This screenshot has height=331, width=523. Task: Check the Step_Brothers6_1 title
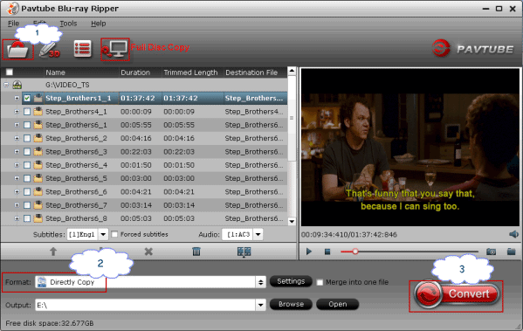27,125
